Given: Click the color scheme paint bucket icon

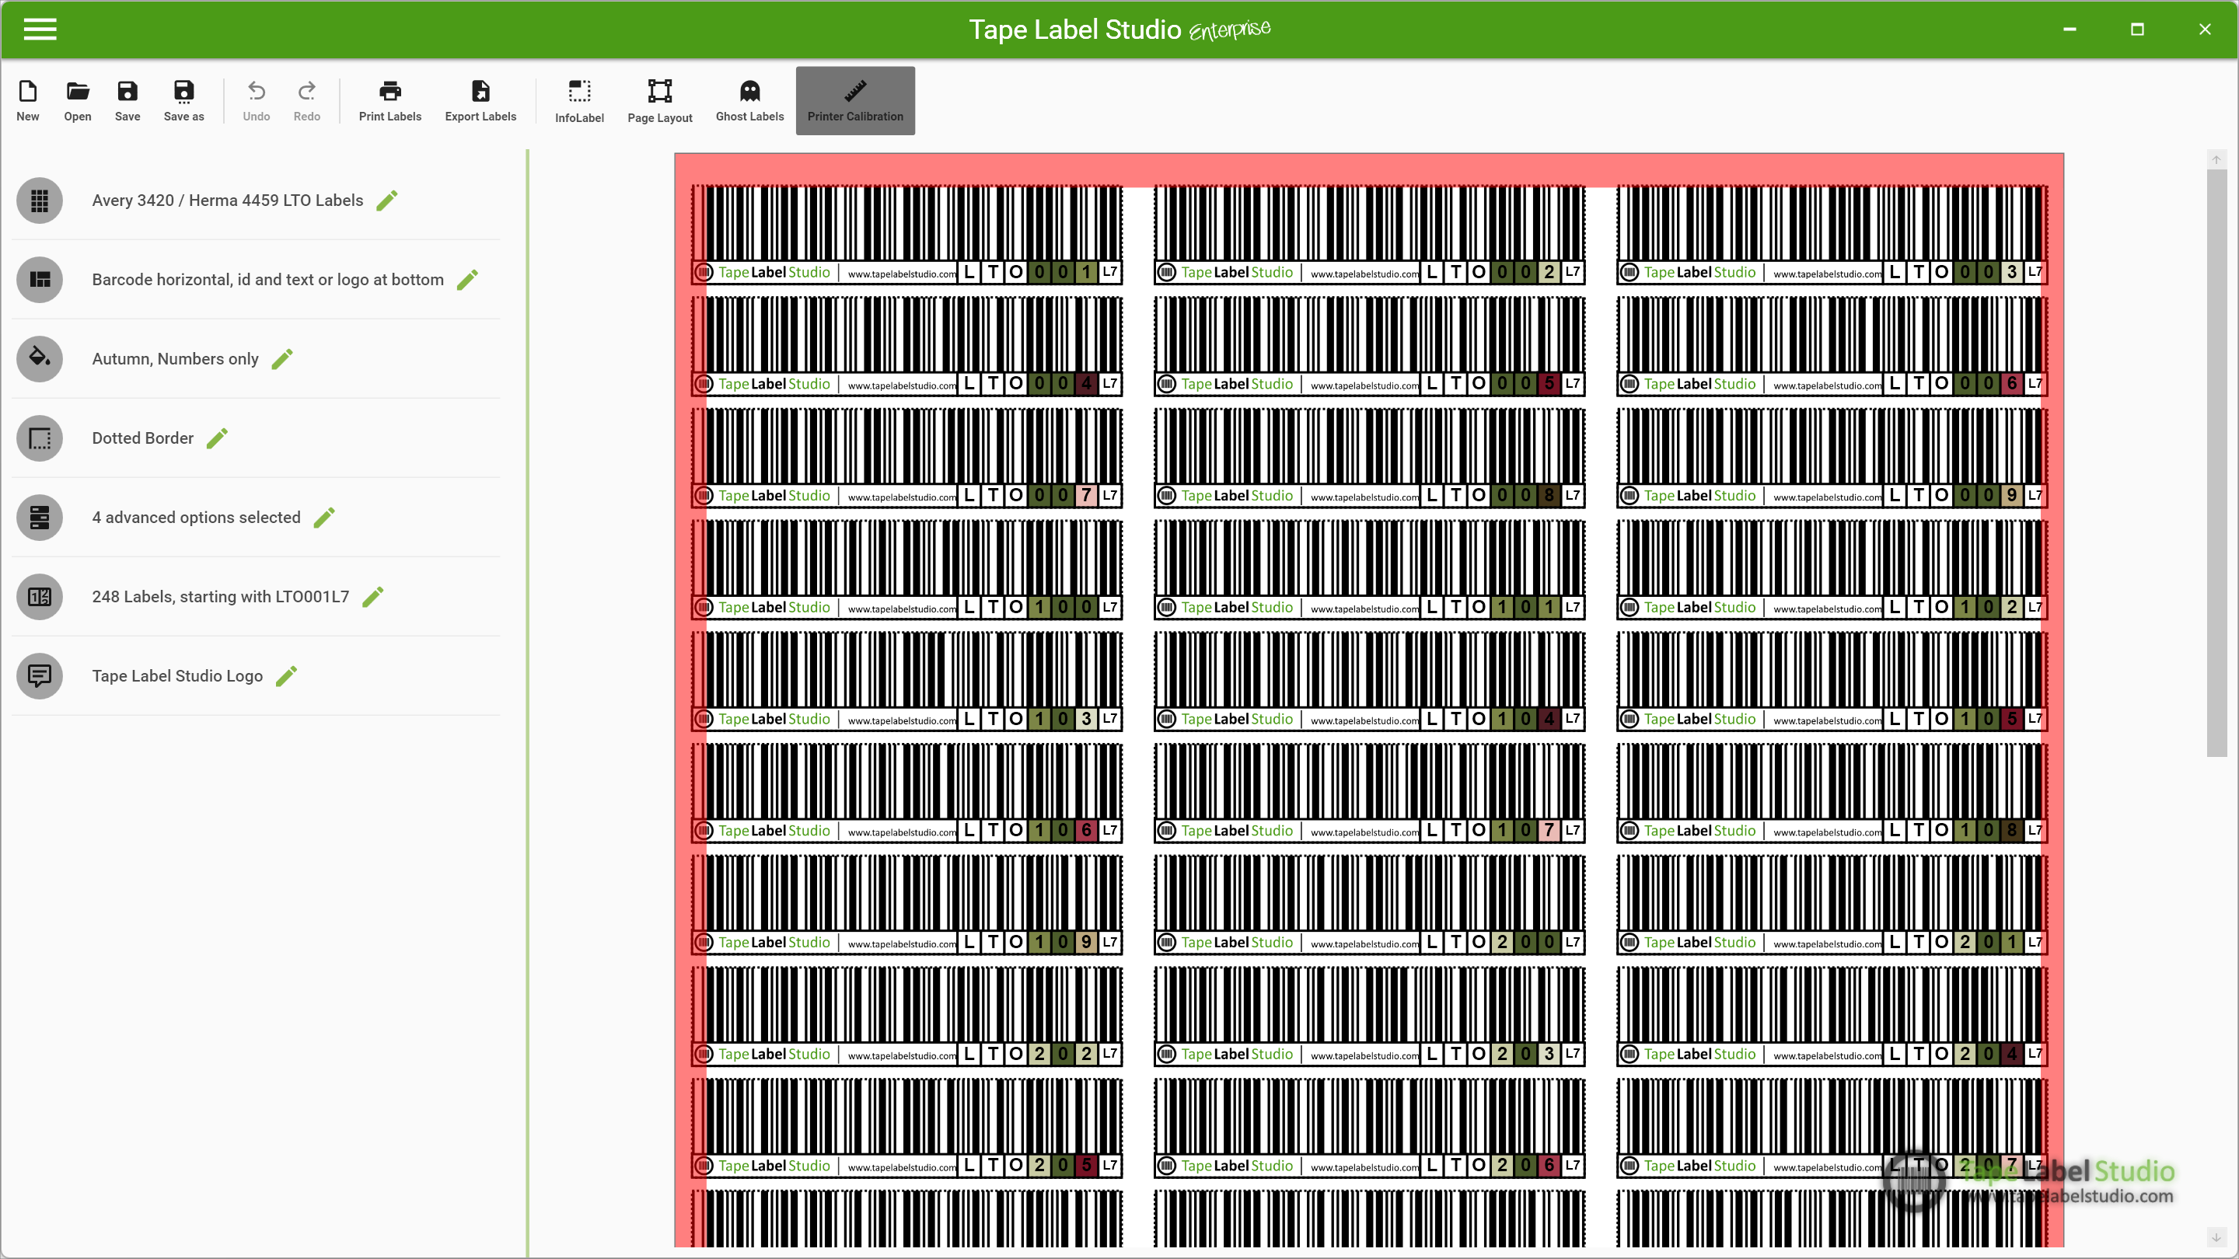Looking at the screenshot, I should (x=40, y=359).
